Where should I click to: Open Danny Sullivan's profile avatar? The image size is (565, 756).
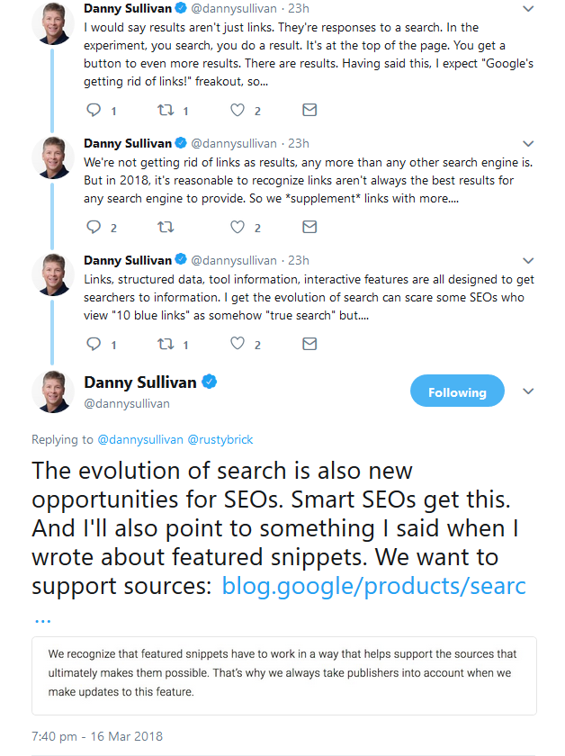tap(53, 391)
